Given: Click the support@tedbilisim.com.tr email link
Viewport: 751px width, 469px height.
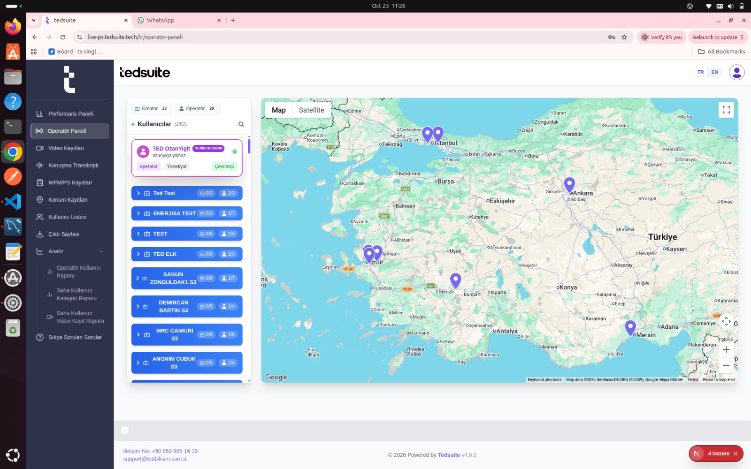Looking at the screenshot, I should tap(155, 459).
